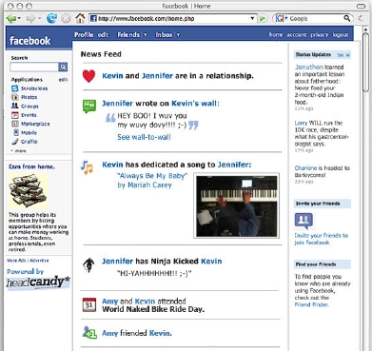
Task: Expand more applications in the sidebar
Action: (x=19, y=151)
